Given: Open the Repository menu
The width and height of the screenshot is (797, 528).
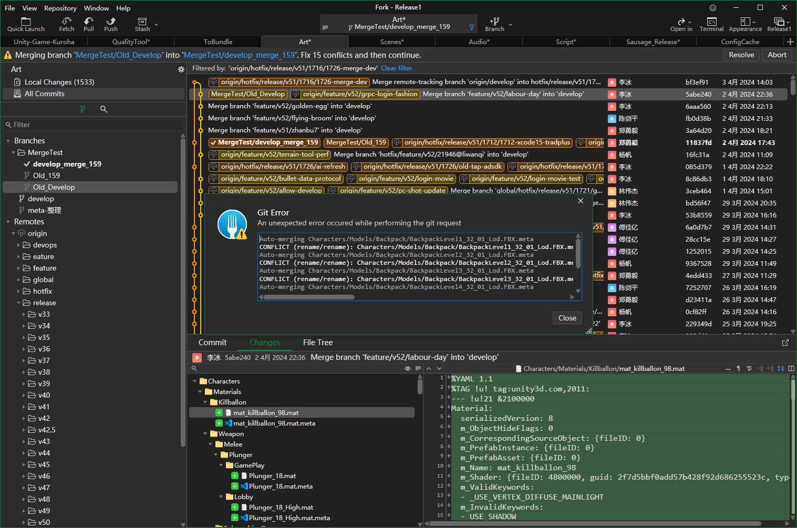Looking at the screenshot, I should (x=60, y=8).
